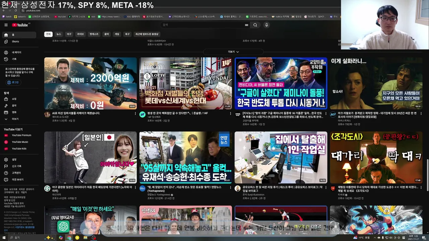Open YouTube Kids from sidebar
429x241 pixels.
(19, 149)
